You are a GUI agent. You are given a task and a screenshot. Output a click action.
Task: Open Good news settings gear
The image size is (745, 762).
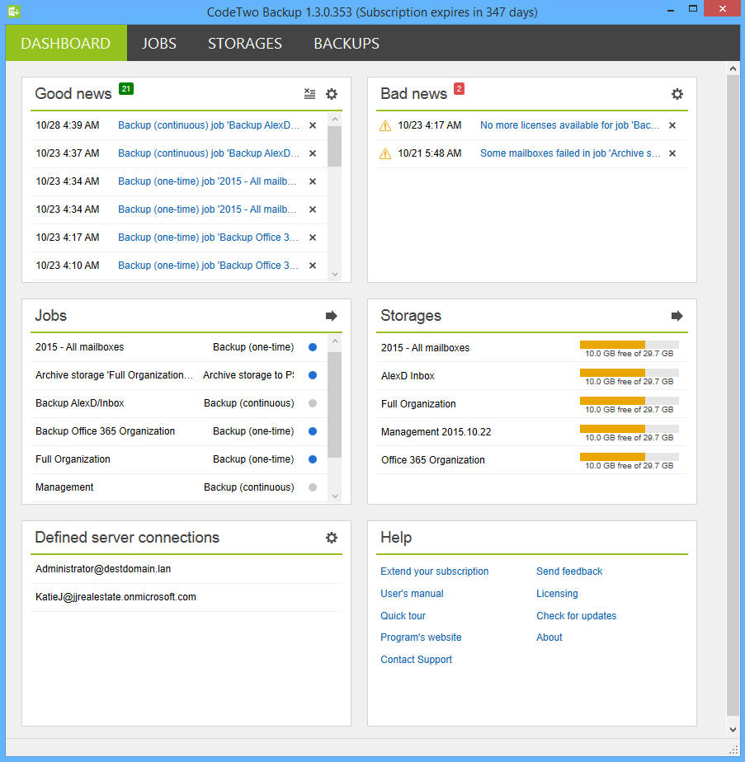click(332, 94)
